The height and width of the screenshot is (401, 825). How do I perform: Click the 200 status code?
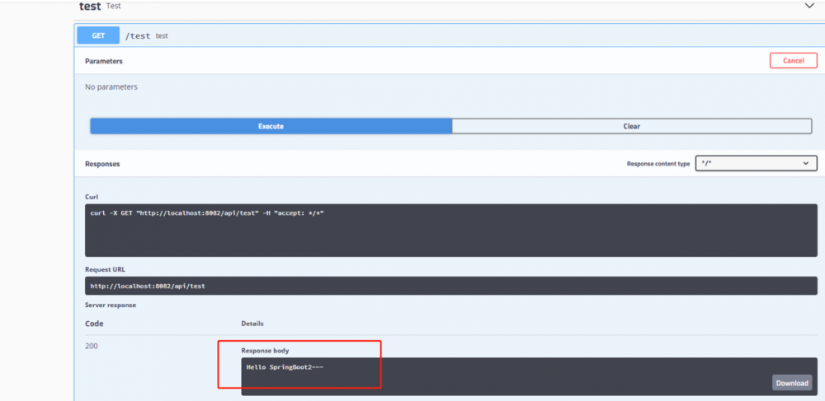[x=91, y=346]
